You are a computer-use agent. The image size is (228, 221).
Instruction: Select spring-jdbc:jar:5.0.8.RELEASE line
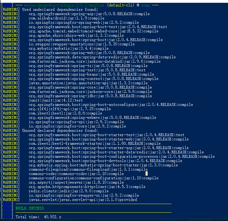point(90,96)
